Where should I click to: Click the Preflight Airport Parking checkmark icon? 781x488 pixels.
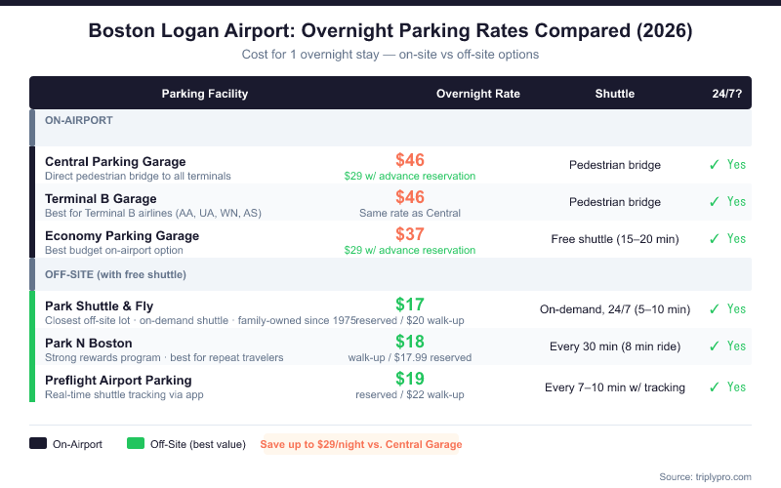(714, 387)
